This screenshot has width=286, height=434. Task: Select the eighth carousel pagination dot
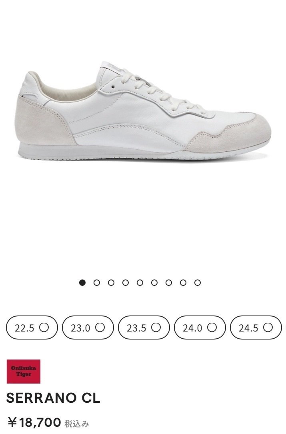(183, 283)
